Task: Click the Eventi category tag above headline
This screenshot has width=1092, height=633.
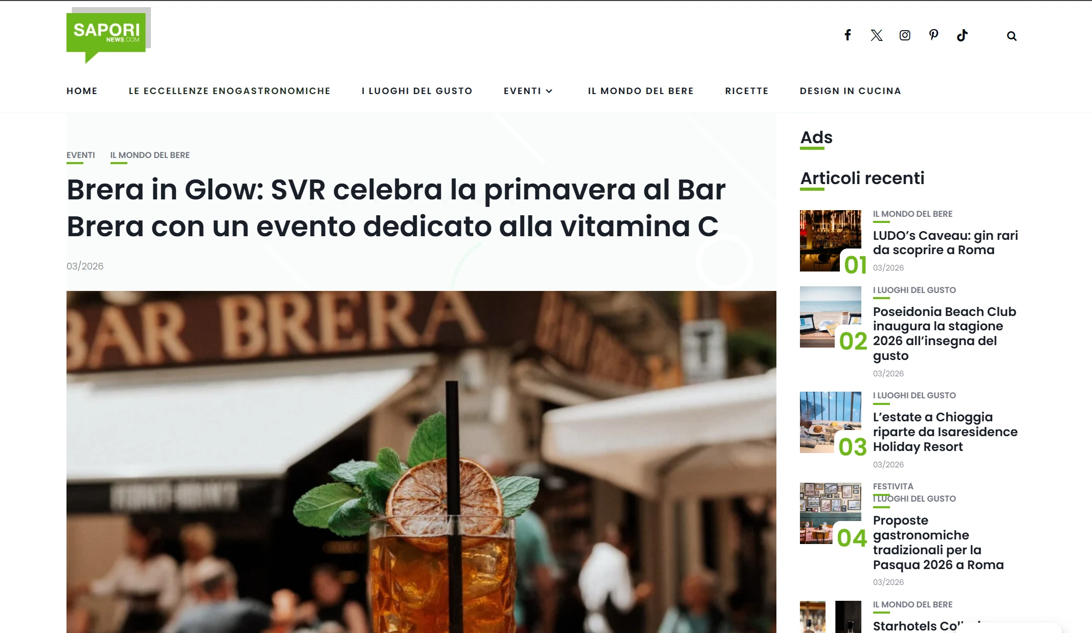Action: [81, 155]
